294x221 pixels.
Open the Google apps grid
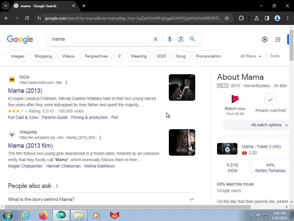pyautogui.click(x=278, y=39)
